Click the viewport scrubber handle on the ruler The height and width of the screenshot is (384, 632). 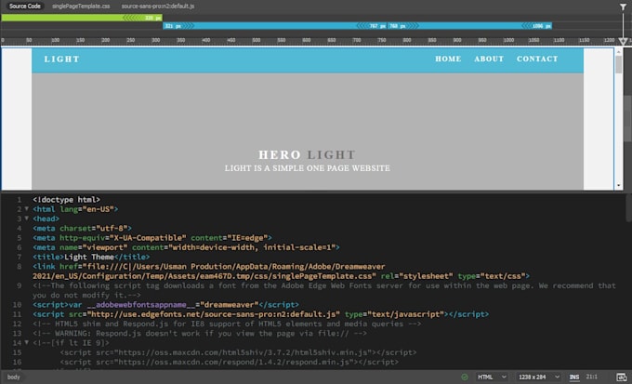[623, 41]
